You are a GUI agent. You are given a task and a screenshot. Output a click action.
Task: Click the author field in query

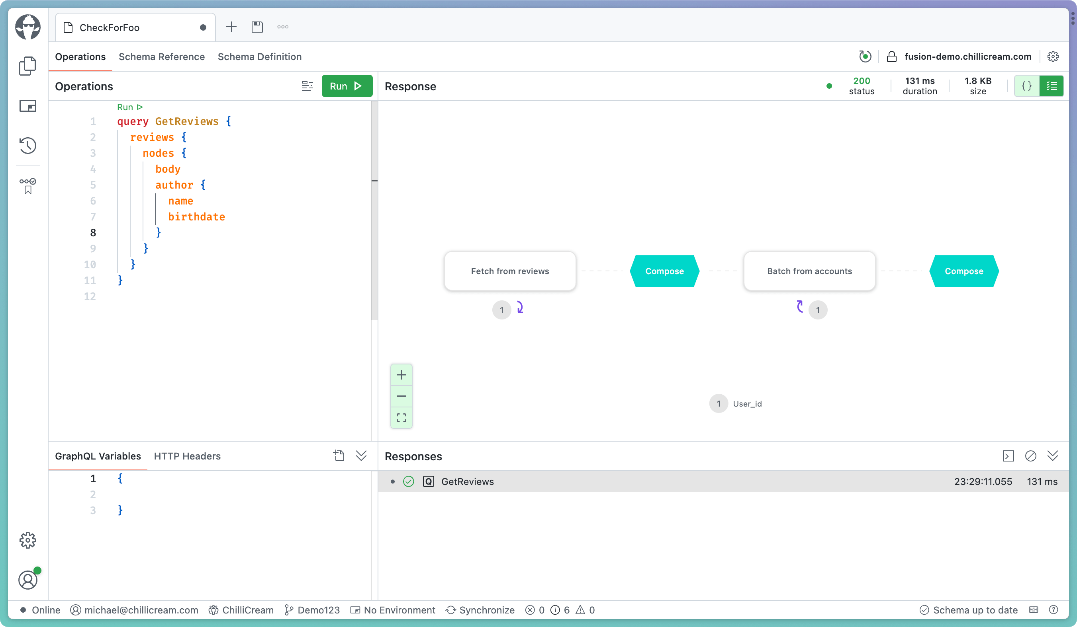tap(174, 185)
